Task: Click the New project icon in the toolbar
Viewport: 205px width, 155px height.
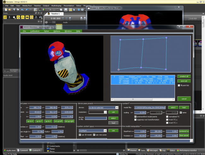Action: tap(5, 10)
